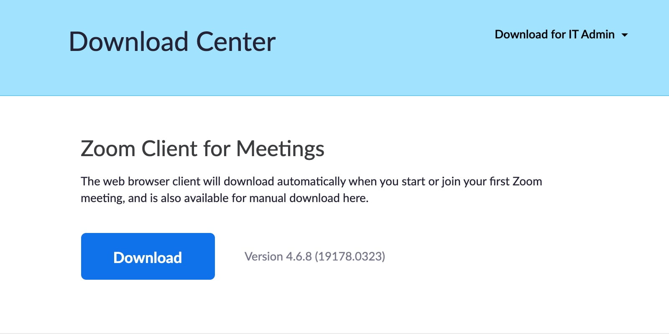Image resolution: width=669 pixels, height=334 pixels.
Task: Click the word 'Download' in page title
Action: point(128,42)
